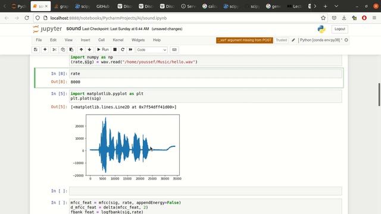
Task: Click the site information page icon
Action: coord(45,18)
